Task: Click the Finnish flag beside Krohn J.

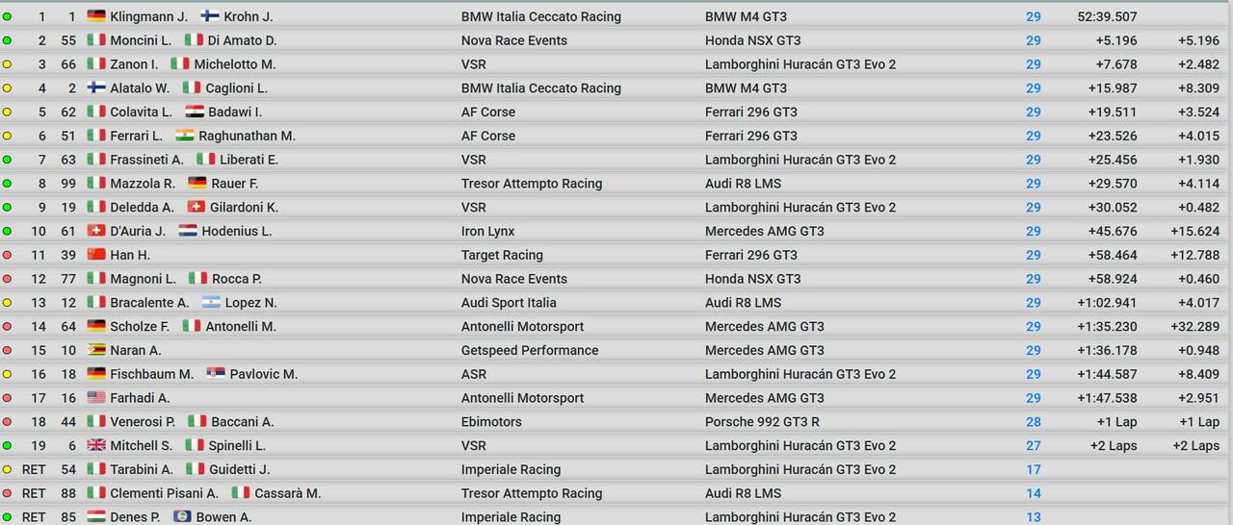Action: coord(210,16)
